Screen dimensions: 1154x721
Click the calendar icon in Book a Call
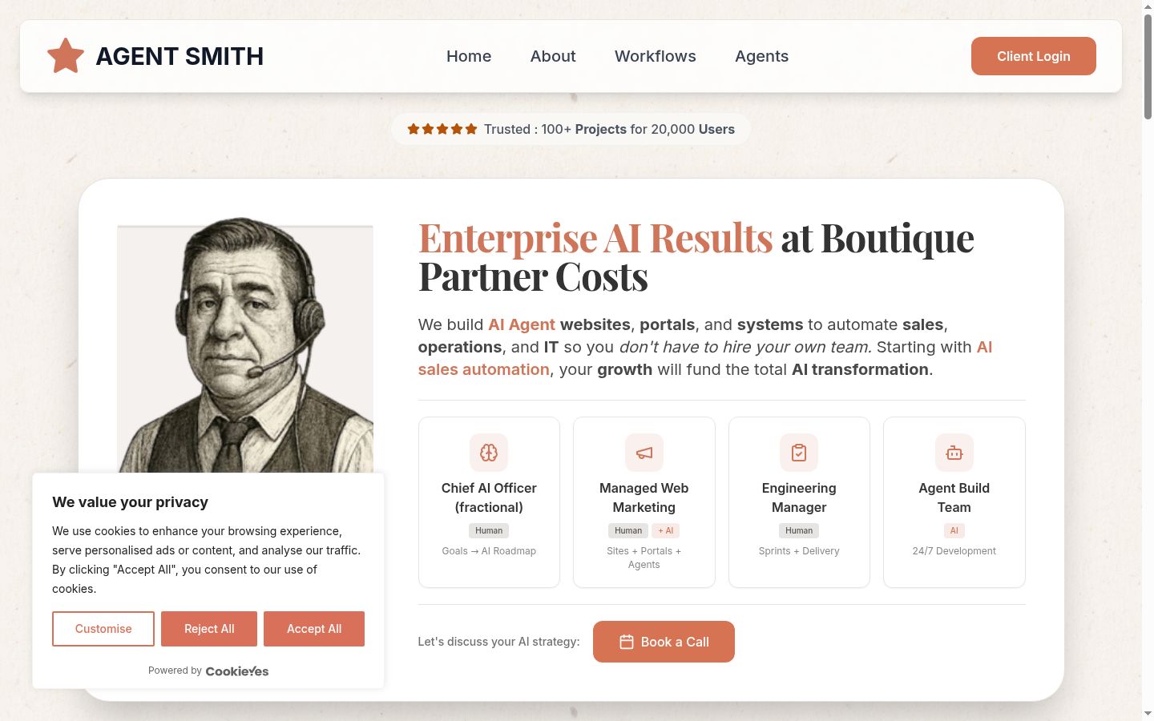[627, 642]
